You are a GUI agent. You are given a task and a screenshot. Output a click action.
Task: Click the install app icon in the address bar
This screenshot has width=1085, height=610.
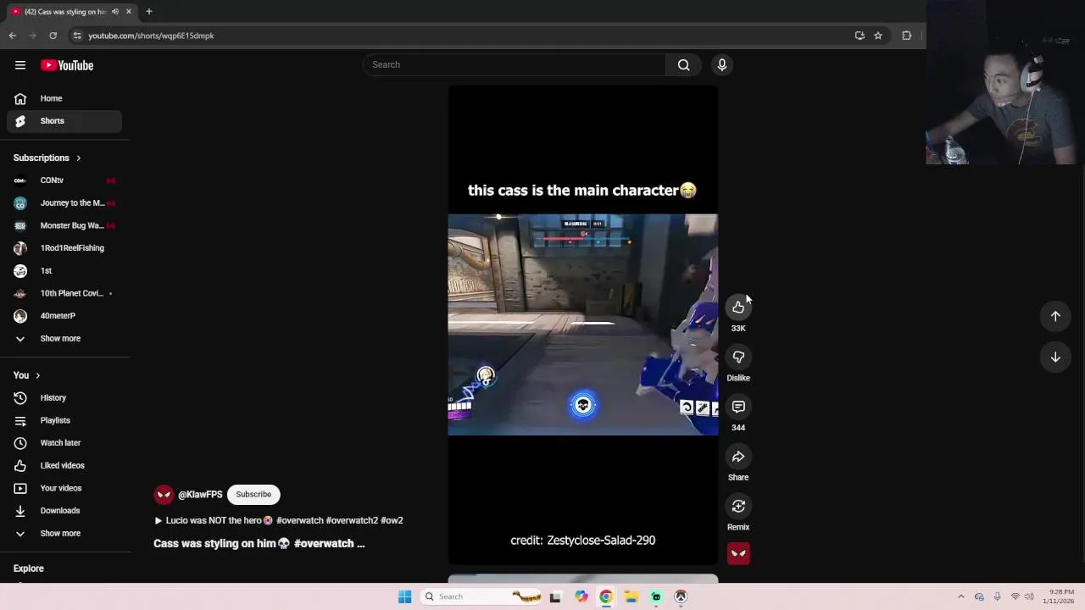pyautogui.click(x=860, y=36)
